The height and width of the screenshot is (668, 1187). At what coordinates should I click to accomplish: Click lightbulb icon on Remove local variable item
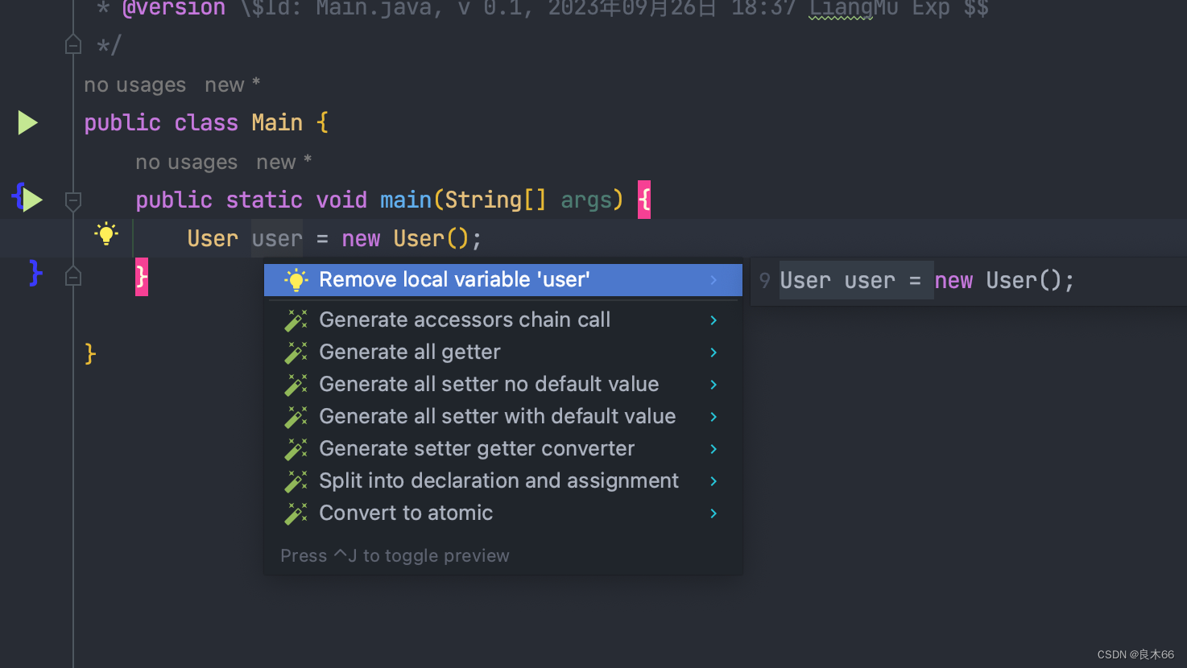click(296, 280)
